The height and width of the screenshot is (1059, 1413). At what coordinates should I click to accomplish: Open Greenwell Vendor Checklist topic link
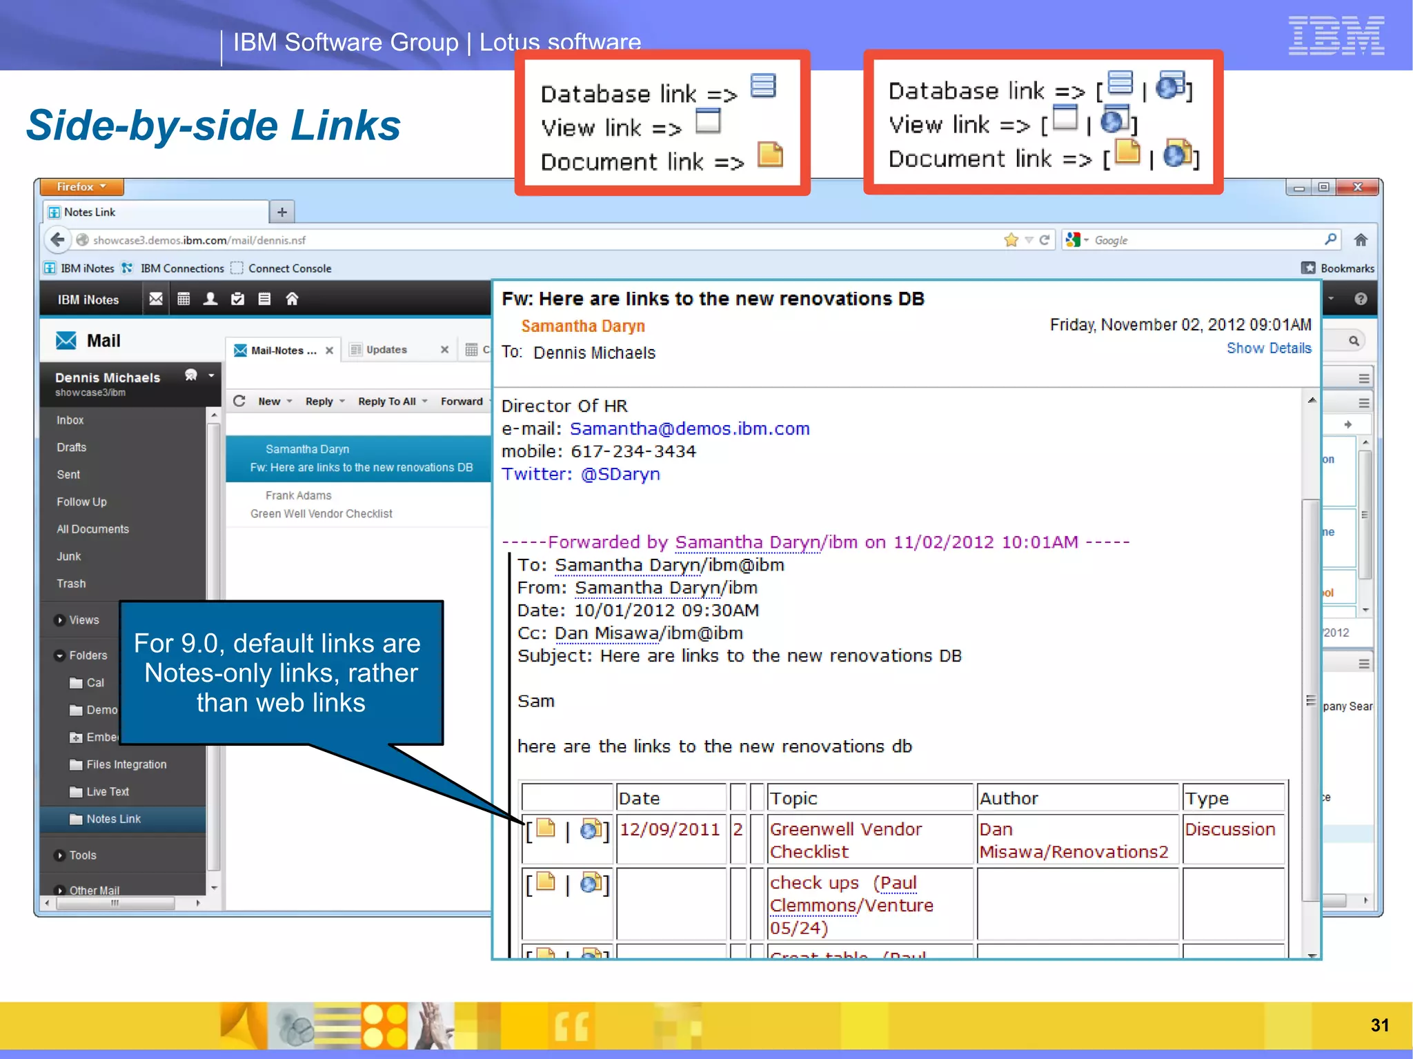pos(846,840)
